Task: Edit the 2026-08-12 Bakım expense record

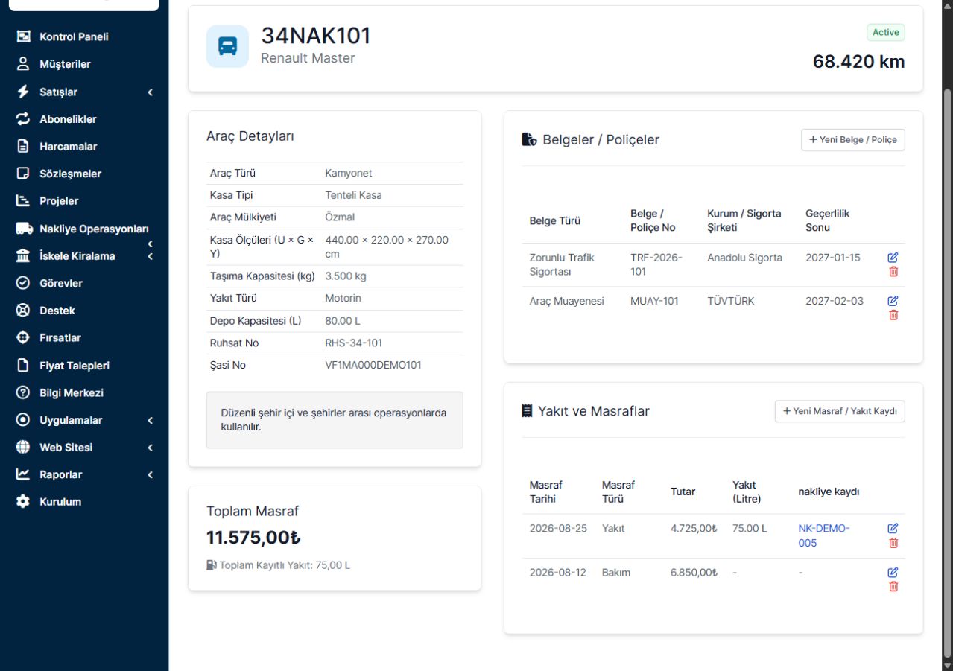Action: click(x=893, y=572)
